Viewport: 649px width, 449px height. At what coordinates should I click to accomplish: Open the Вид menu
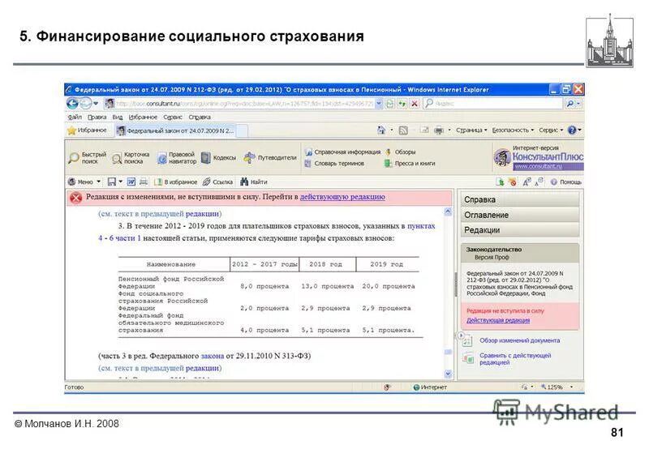pos(118,118)
